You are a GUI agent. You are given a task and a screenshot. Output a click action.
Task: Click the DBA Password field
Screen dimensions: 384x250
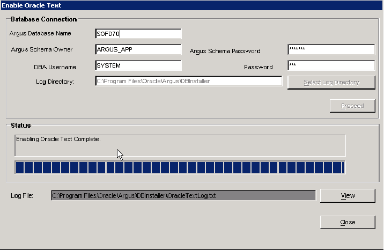coord(331,65)
